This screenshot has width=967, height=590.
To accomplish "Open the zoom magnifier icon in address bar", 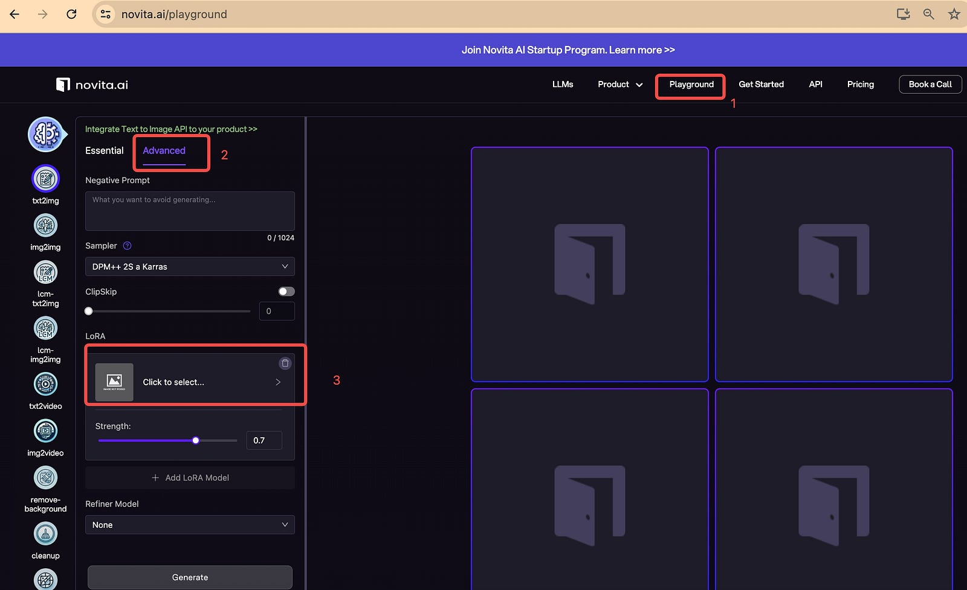I will (929, 14).
